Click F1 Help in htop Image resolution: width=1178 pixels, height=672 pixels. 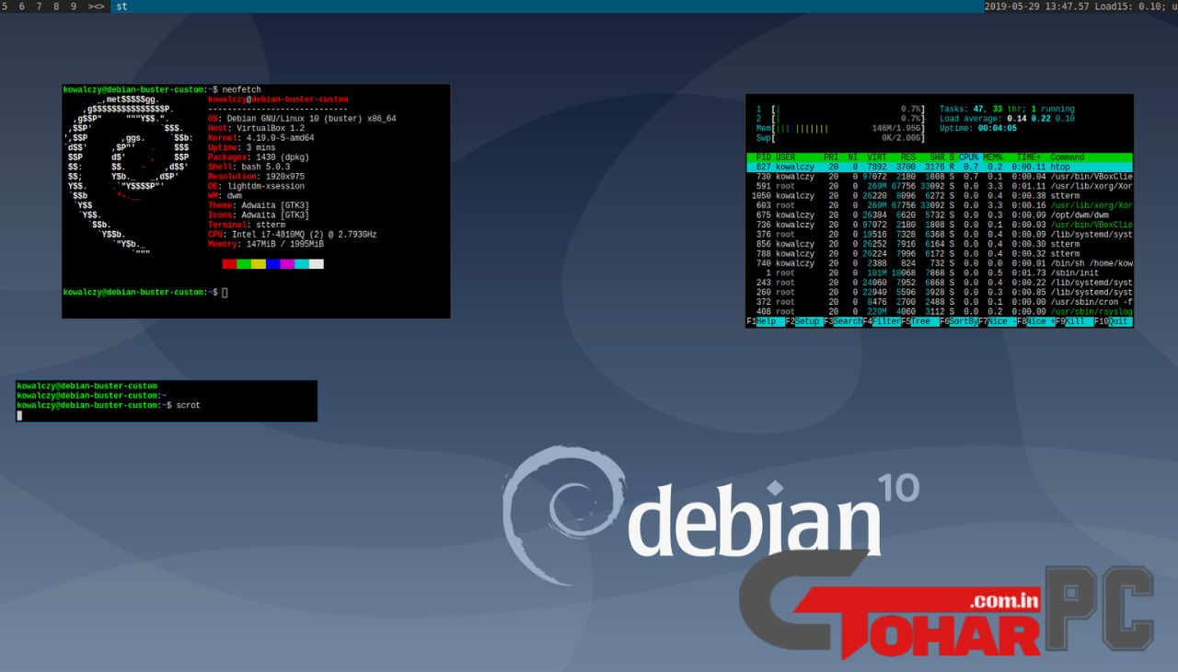766,322
